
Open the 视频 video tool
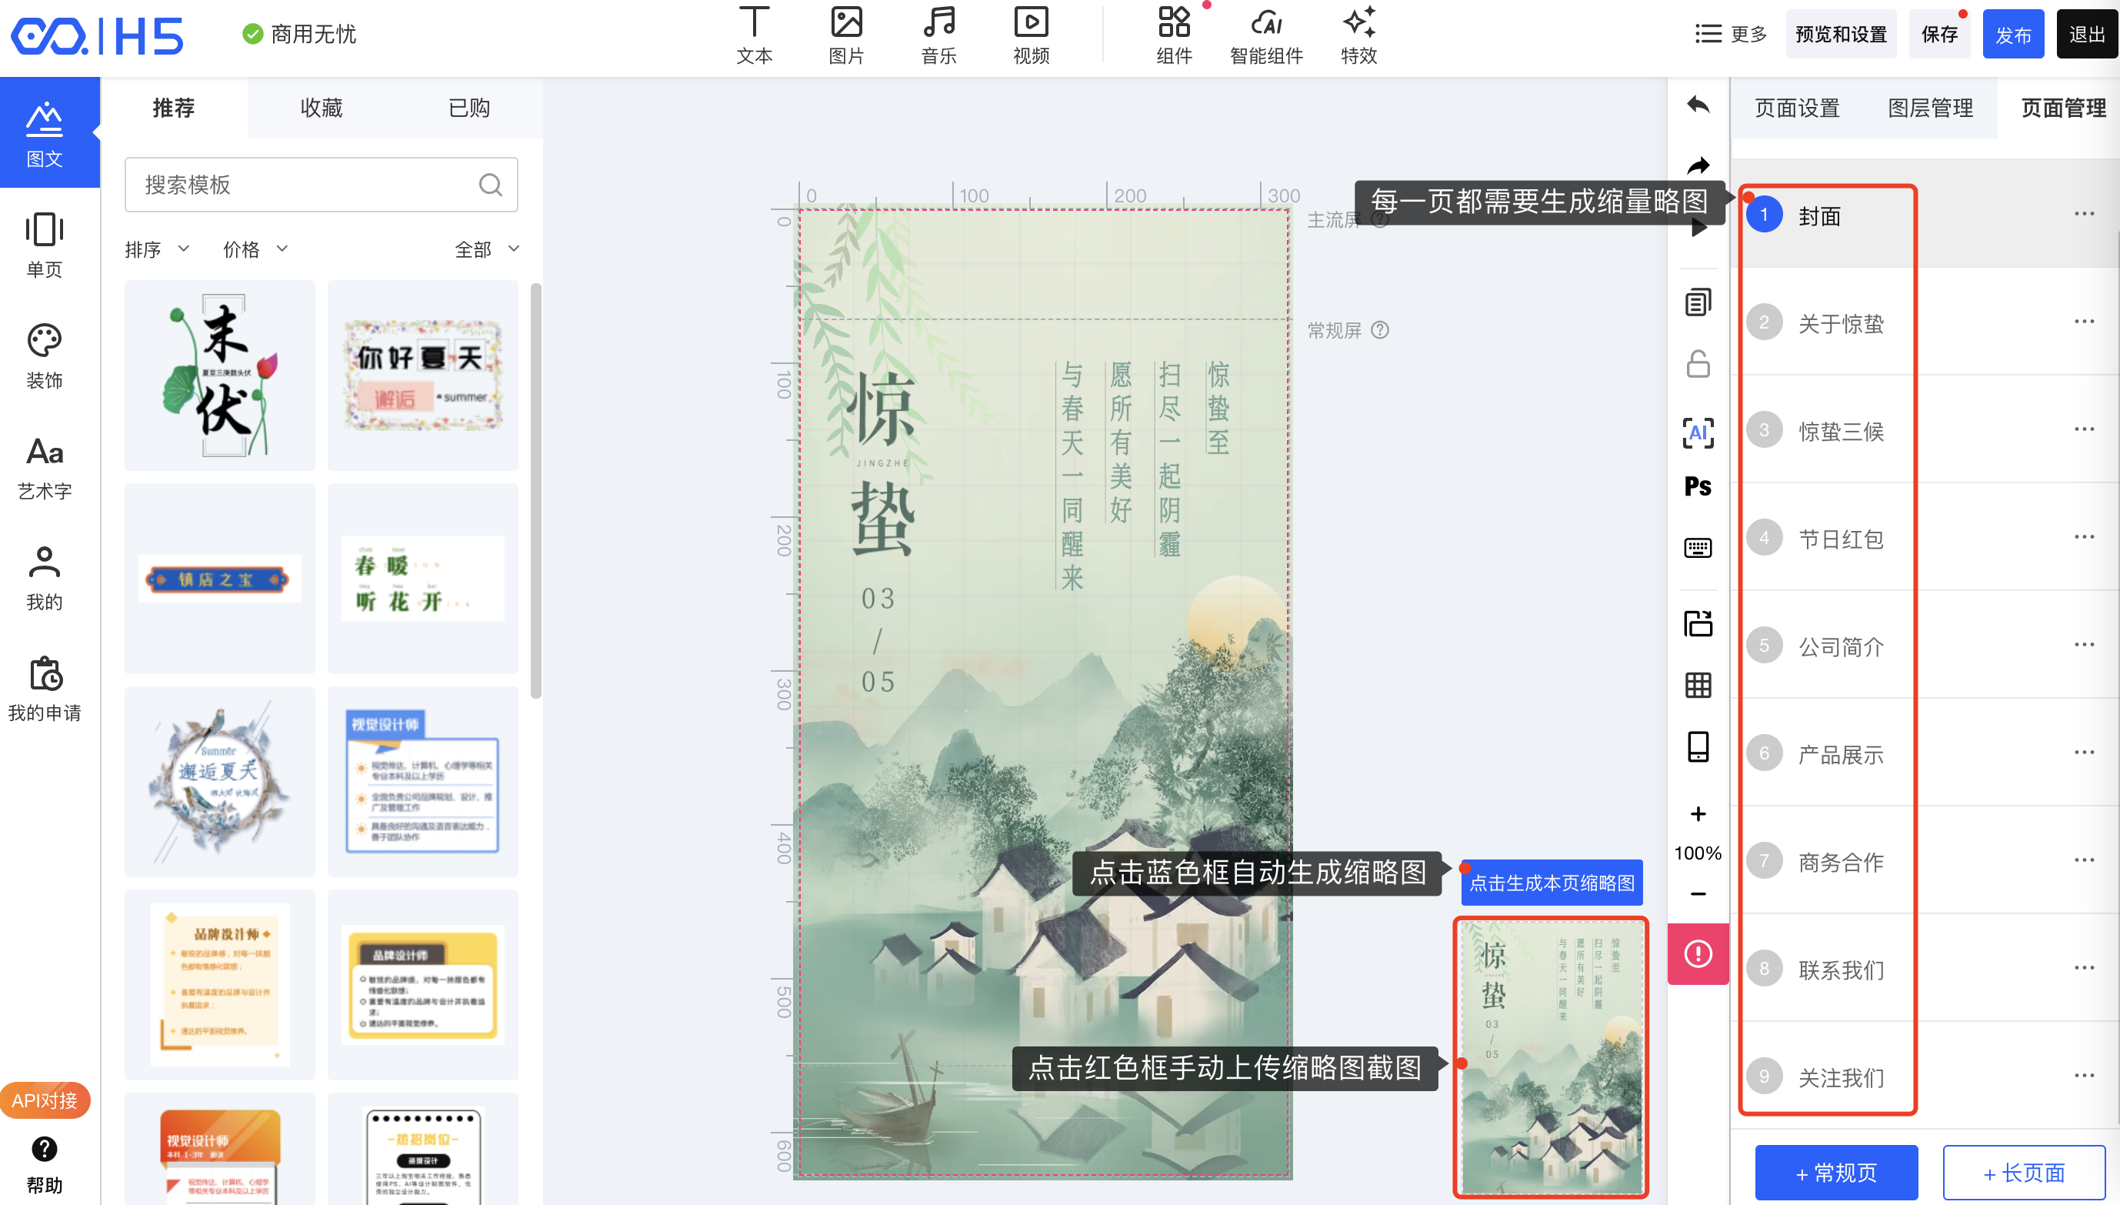point(1032,35)
